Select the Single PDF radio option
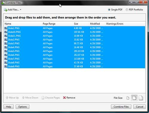This screenshot has width=149, height=113. coord(109,10)
